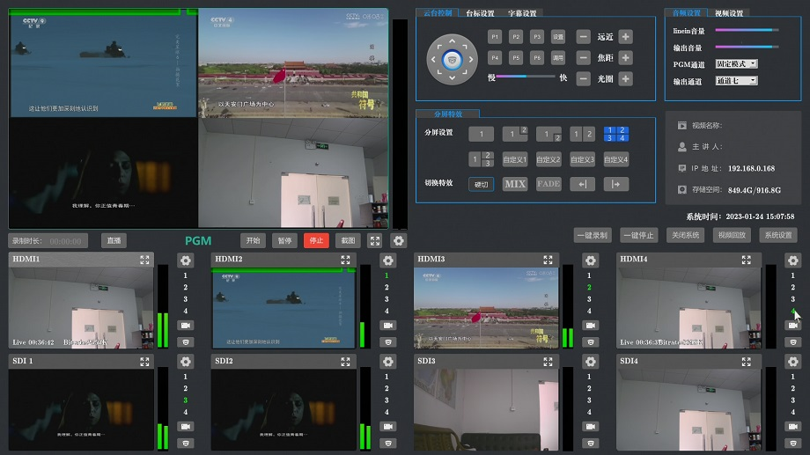
Task: Switch to the 视频设置 tab
Action: (x=729, y=13)
